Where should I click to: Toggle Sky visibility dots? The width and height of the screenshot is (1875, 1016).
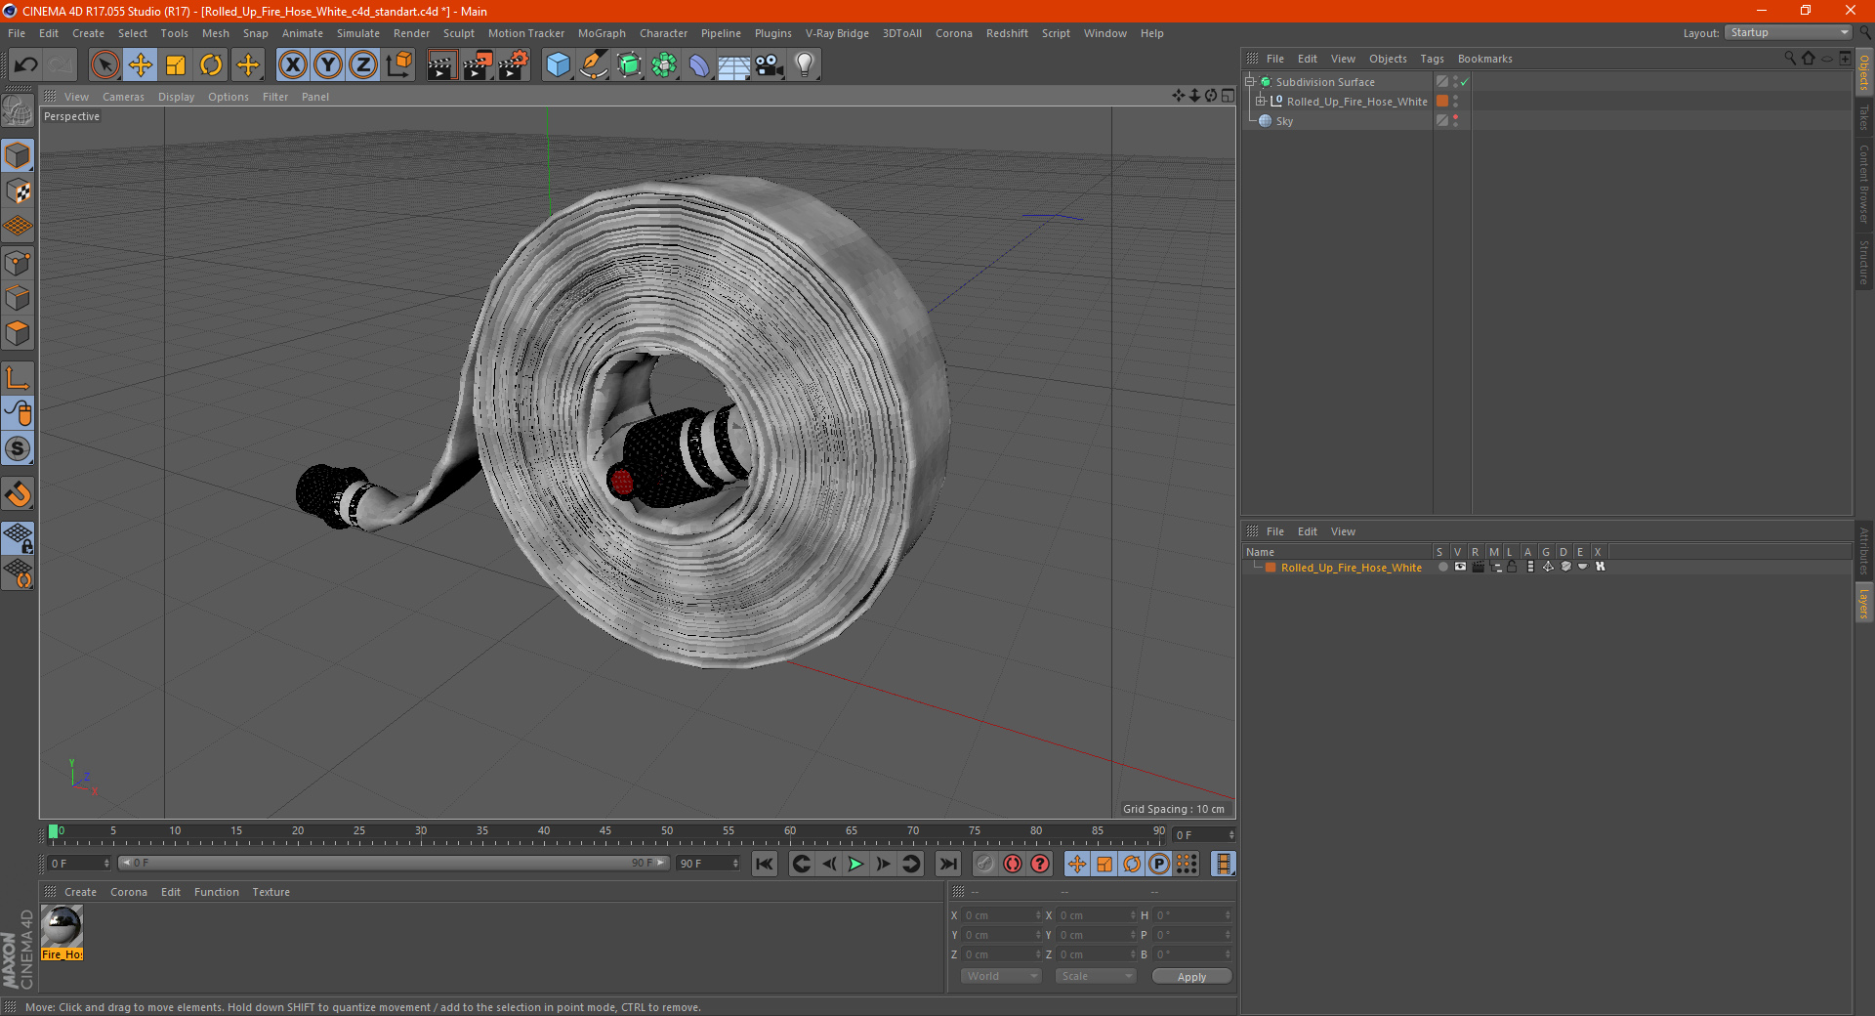click(x=1455, y=120)
